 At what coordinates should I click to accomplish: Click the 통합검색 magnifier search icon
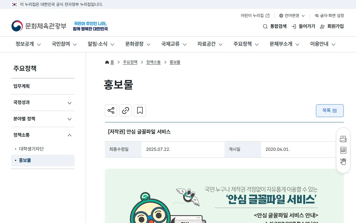(265, 26)
